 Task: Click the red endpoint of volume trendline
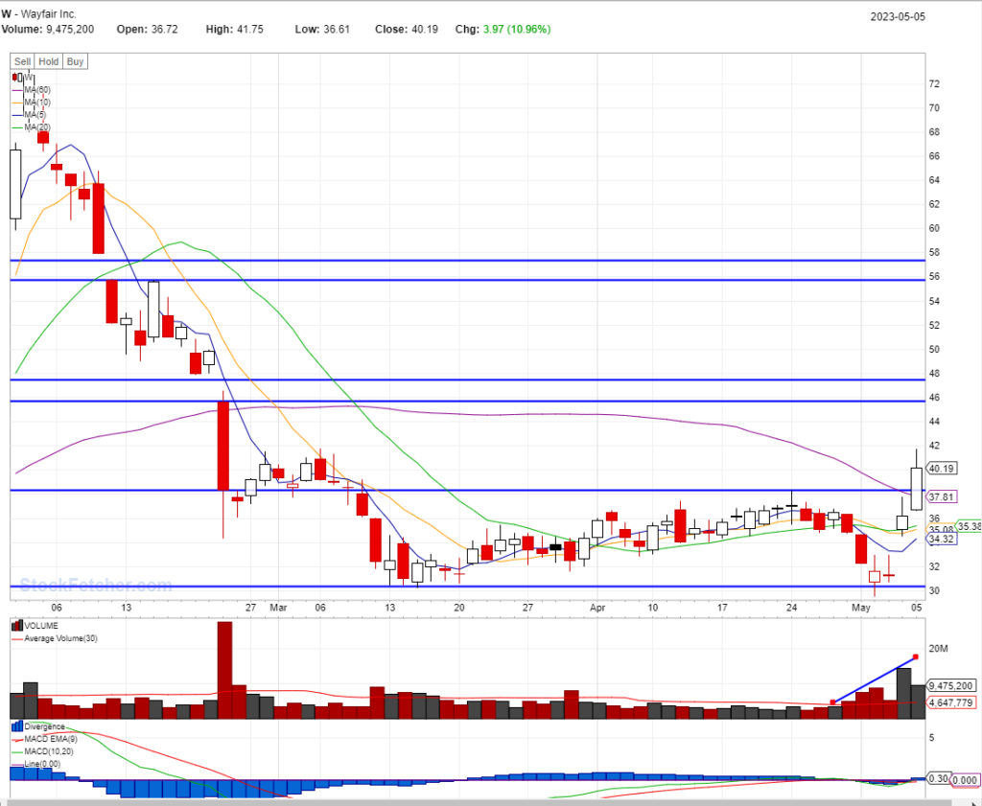[x=916, y=656]
